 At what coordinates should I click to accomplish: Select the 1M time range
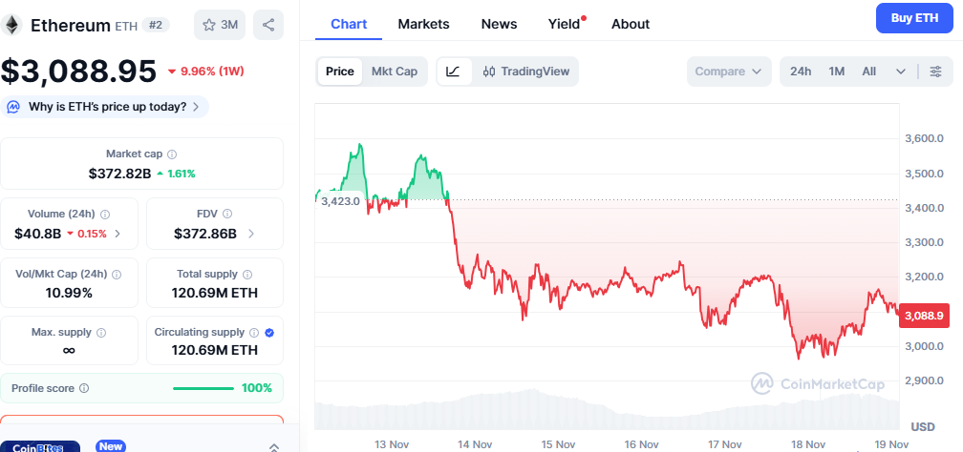[837, 72]
